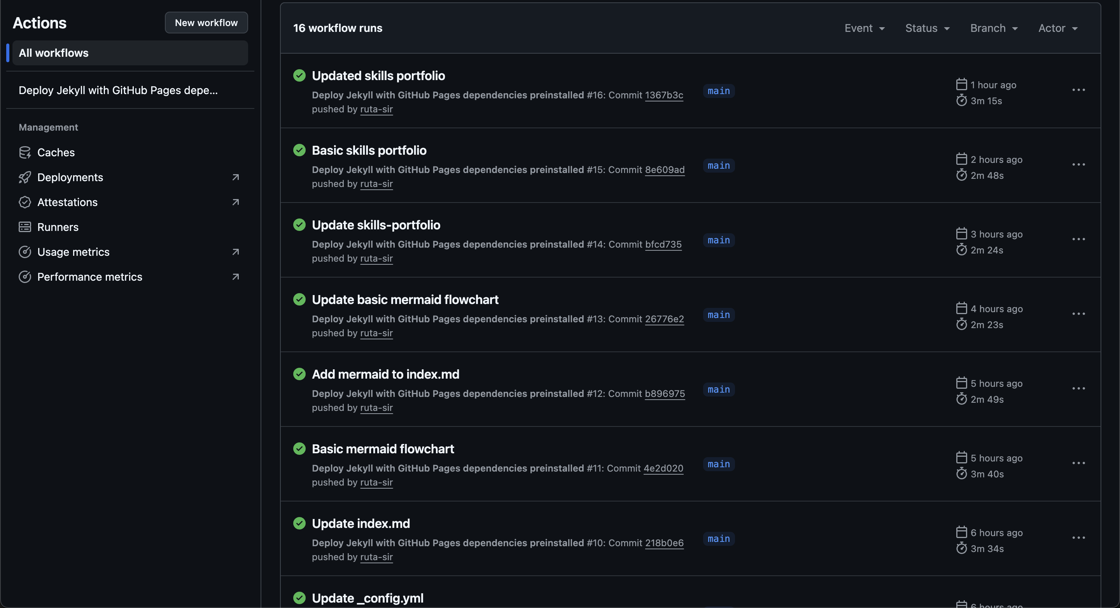Click external link arrow beside Usage metrics
Viewport: 1120px width, 608px height.
pos(236,252)
